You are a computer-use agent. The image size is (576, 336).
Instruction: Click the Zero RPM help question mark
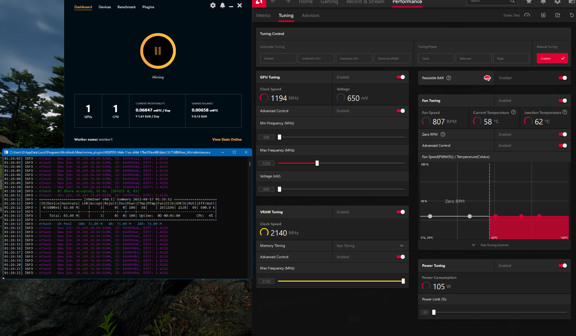tap(443, 135)
